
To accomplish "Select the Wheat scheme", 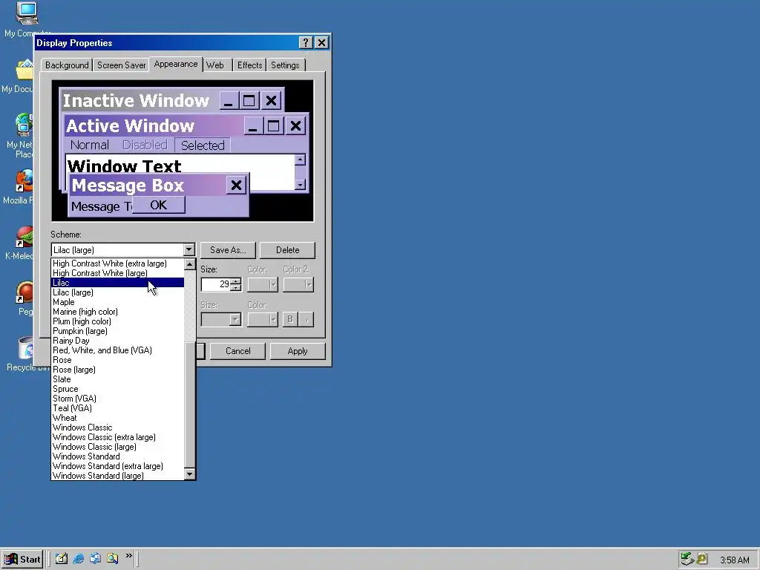I will pyautogui.click(x=117, y=418).
